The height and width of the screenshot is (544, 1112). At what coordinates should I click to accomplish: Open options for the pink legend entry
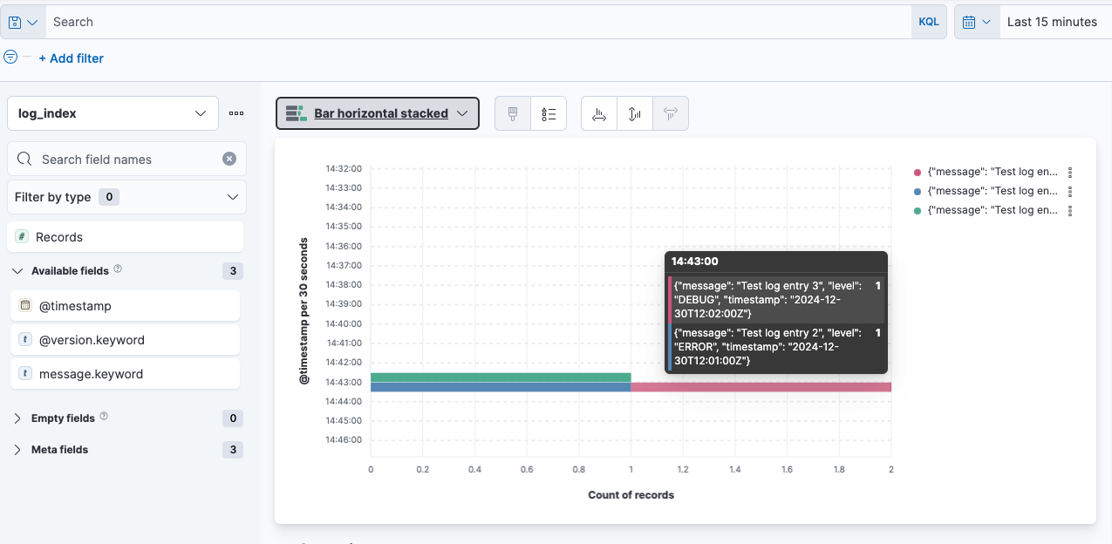(x=1070, y=173)
